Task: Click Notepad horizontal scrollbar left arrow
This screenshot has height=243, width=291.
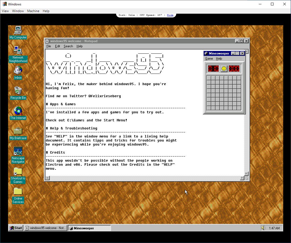Action: [48, 178]
